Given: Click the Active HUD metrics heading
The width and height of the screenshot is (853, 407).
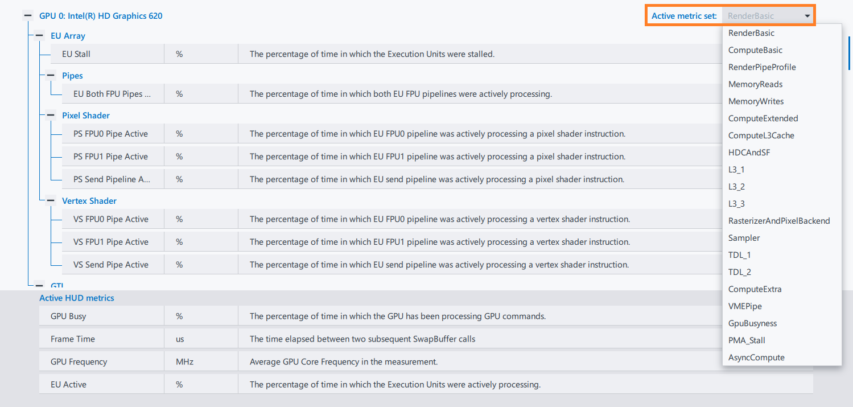Looking at the screenshot, I should tap(76, 298).
